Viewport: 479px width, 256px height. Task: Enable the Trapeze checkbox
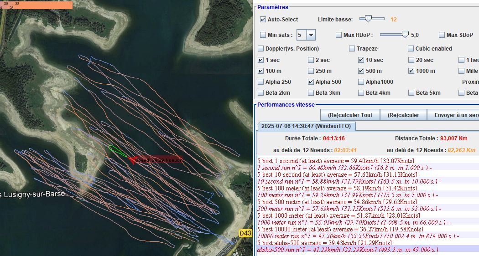point(352,49)
